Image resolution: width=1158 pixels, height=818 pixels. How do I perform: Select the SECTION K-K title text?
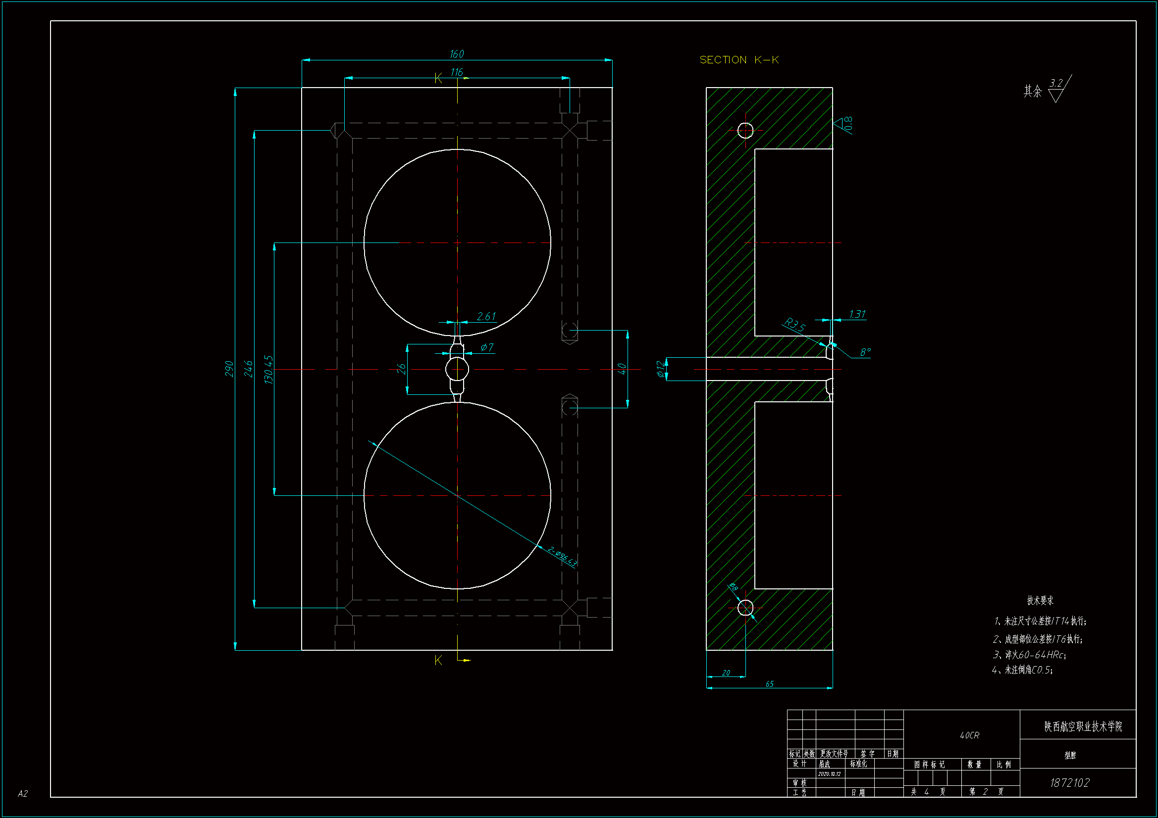[x=739, y=60]
